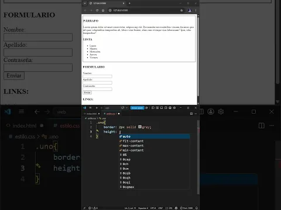Select the 0cm suggestion

tap(155, 169)
